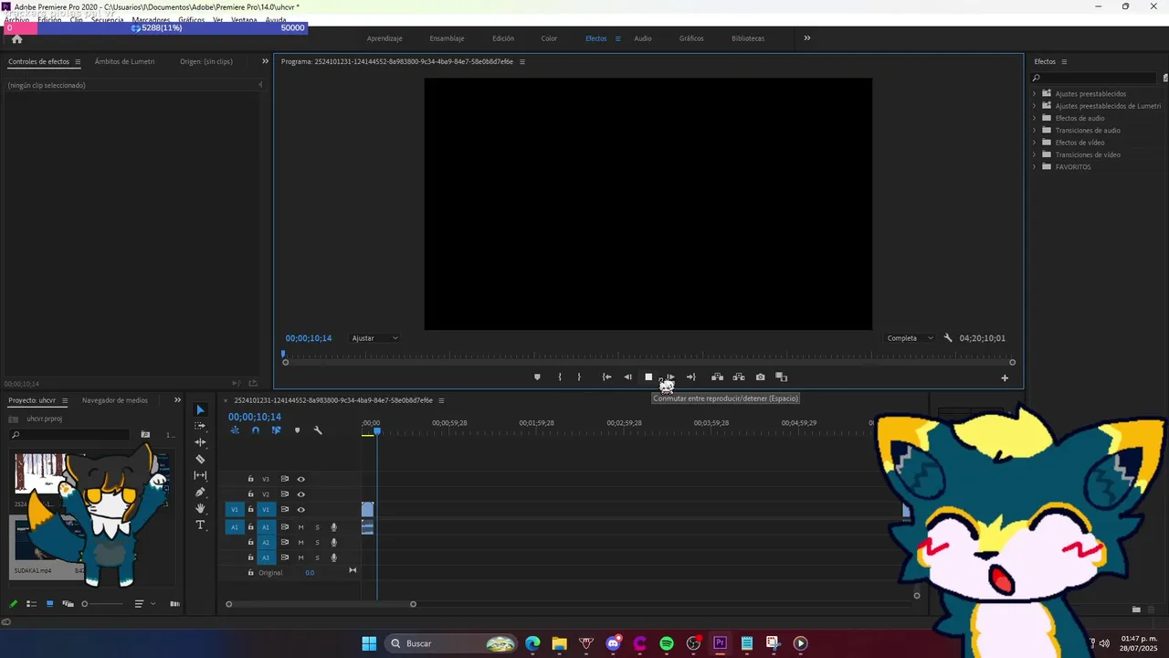Viewport: 1169px width, 658px height.
Task: Click Mark Out button in Program monitor
Action: [x=579, y=377]
